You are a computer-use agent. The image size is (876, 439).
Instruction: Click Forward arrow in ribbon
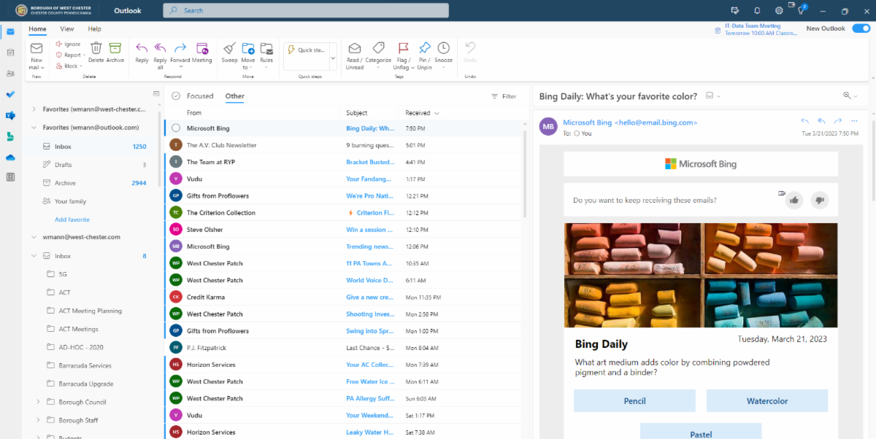coord(180,49)
